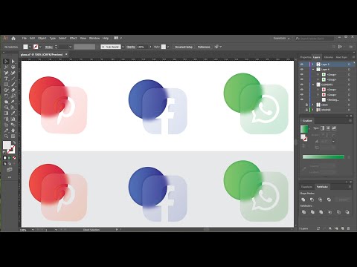357x267 pixels.
Task: Select the Pen tool
Action: click(x=6, y=73)
